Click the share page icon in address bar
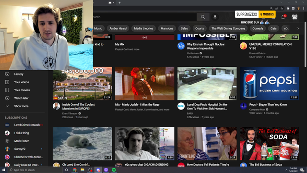 pyautogui.click(x=277, y=9)
